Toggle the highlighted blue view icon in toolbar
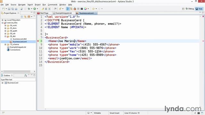Viewport: 205px width, 115px height. click(68, 9)
